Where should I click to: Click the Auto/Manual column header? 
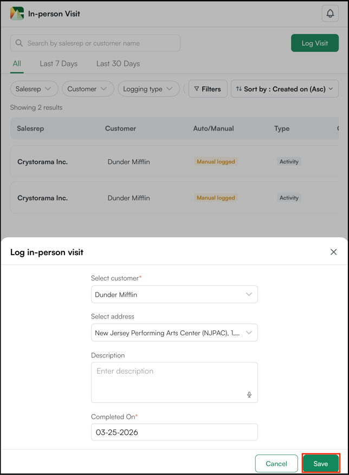coord(214,128)
